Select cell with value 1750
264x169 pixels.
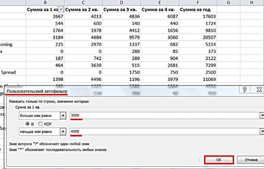121,72
